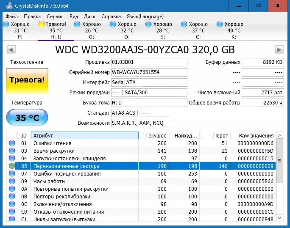
Task: Select the Ошибки позиционирования attribute text
Action: click(67, 174)
